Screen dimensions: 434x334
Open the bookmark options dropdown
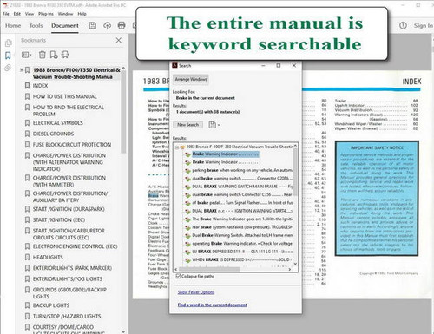27,55
